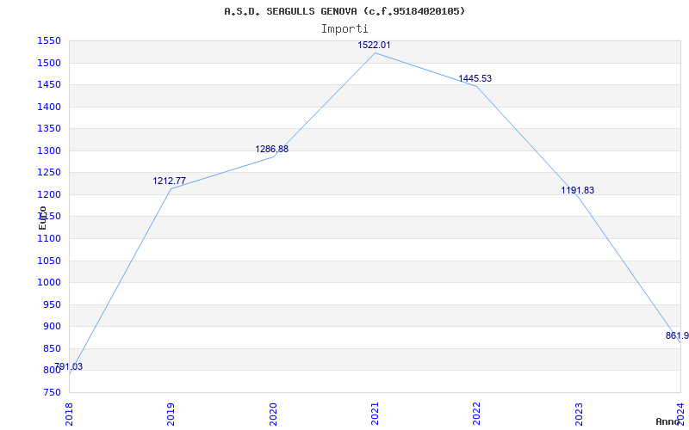Click the 1000 y-axis tick label
Image resolution: width=689 pixels, height=430 pixels.
tap(49, 283)
